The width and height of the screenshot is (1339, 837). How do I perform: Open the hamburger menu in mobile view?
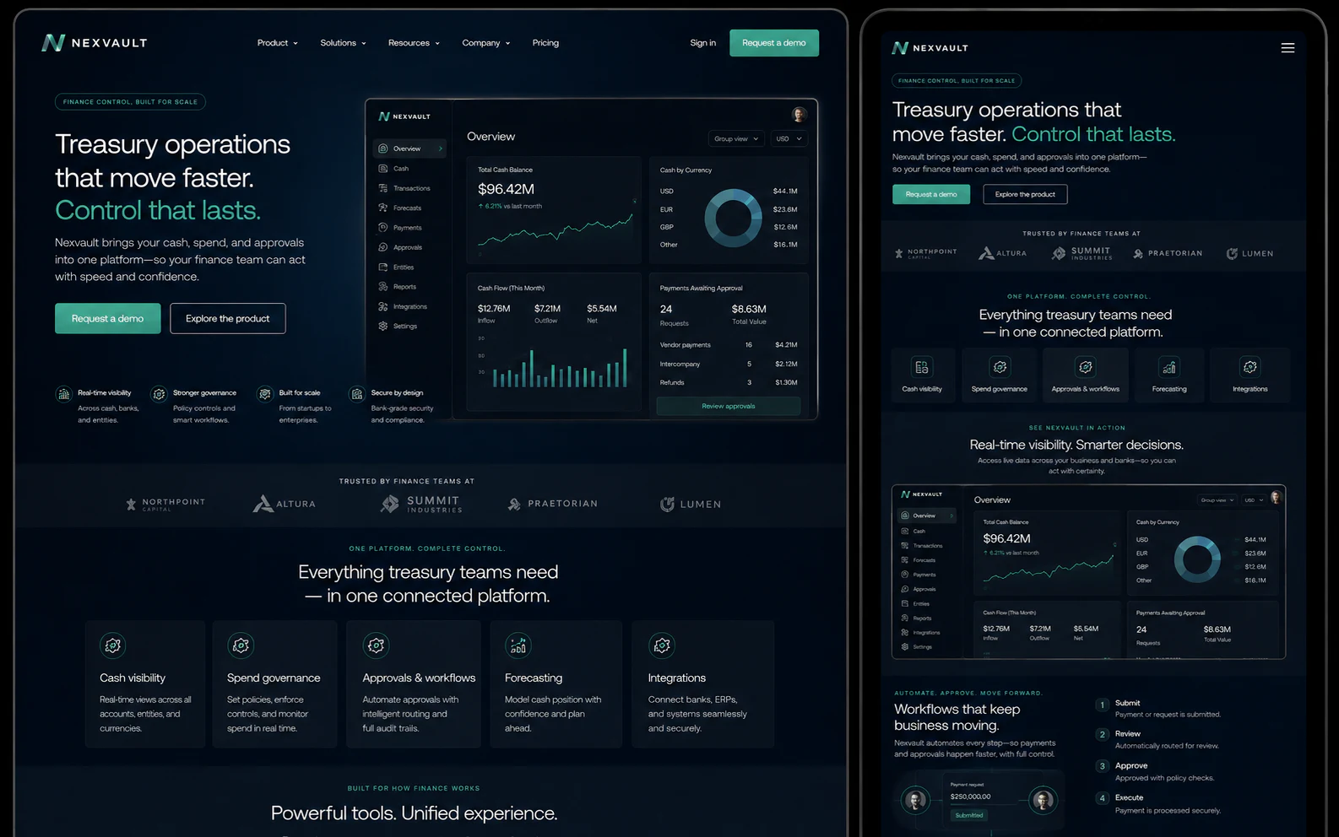1287,48
